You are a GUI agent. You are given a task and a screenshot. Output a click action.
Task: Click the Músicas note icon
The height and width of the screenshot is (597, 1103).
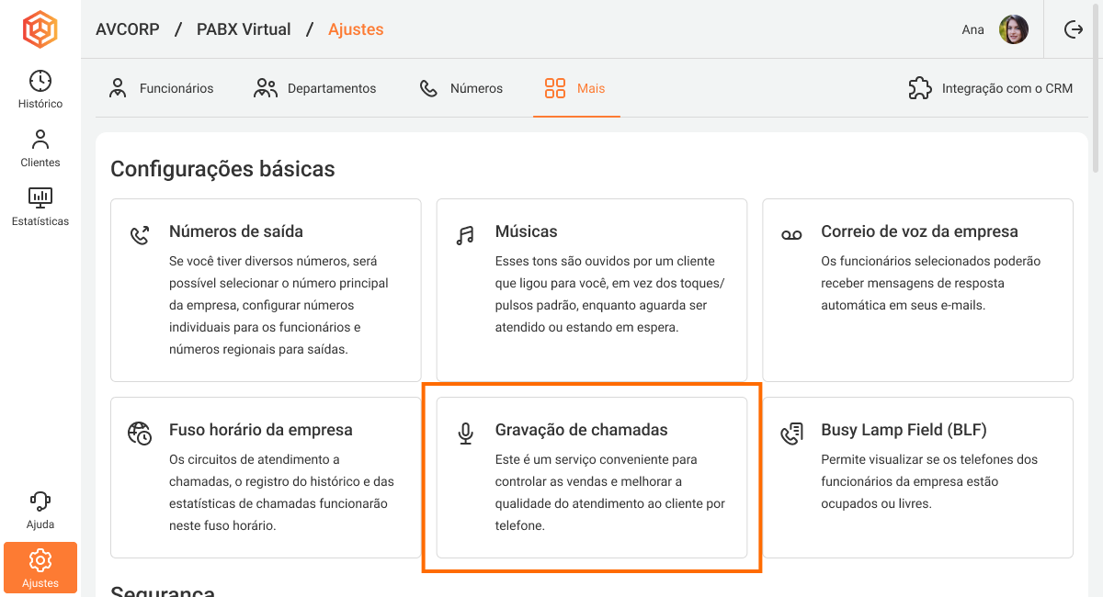point(466,235)
